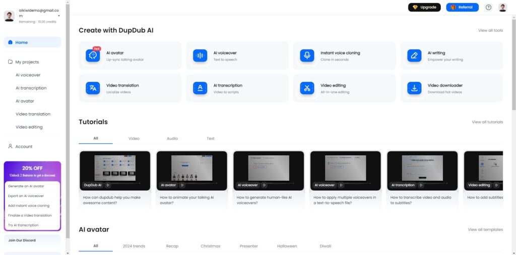The height and width of the screenshot is (255, 516).
Task: Click View all tools link
Action: tap(490, 30)
